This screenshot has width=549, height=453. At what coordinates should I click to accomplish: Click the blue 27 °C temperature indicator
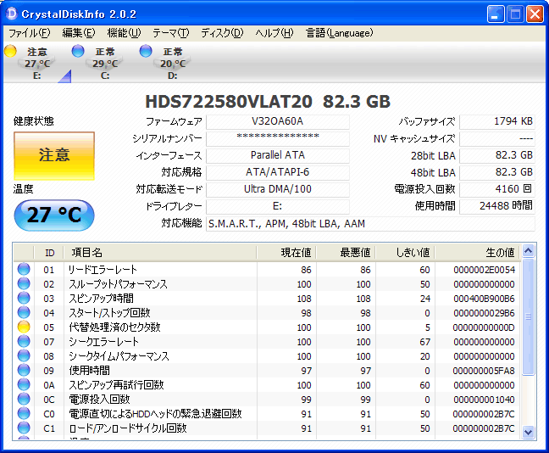click(x=54, y=215)
